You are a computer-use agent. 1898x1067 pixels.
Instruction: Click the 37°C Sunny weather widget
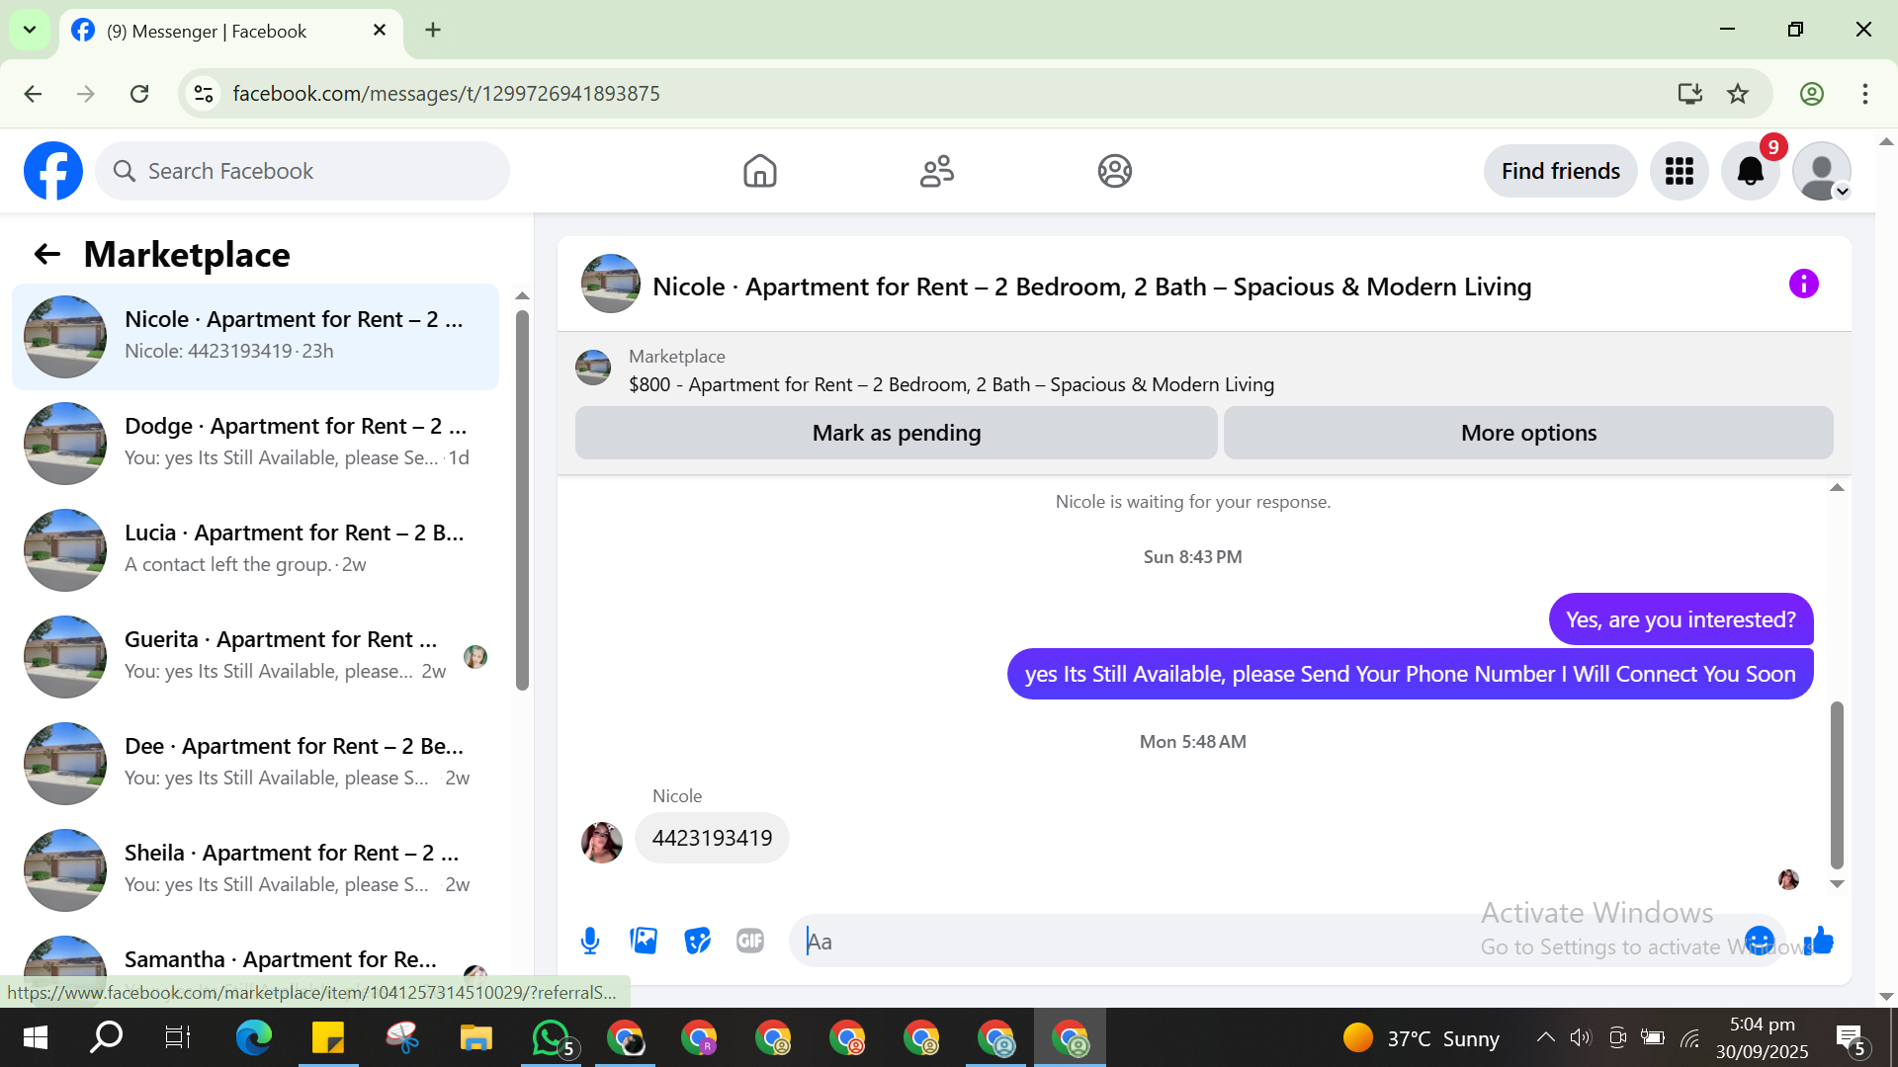(x=1422, y=1038)
